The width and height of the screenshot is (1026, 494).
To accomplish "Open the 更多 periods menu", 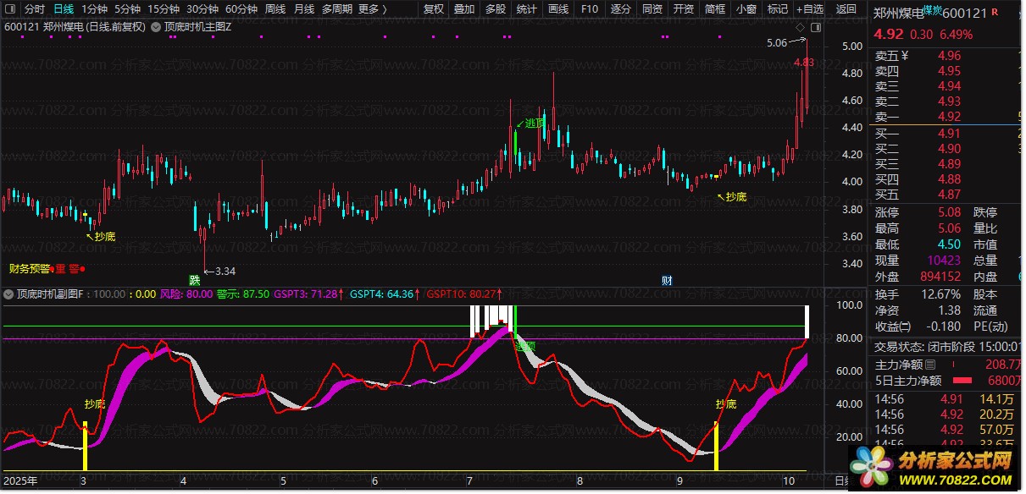I will (372, 9).
